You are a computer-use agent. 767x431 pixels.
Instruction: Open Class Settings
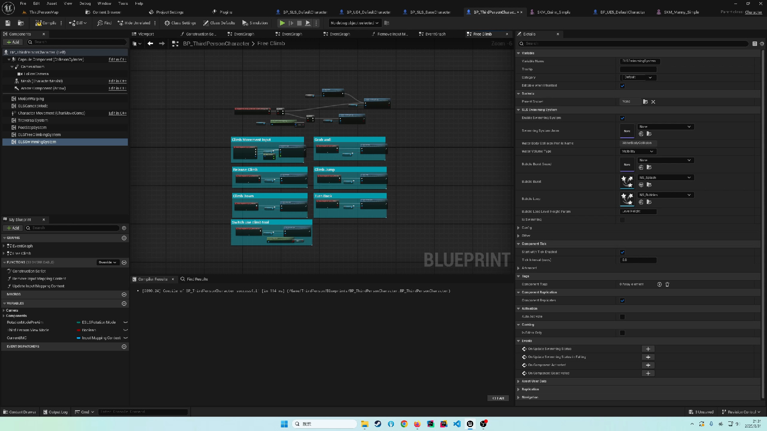[x=180, y=23]
